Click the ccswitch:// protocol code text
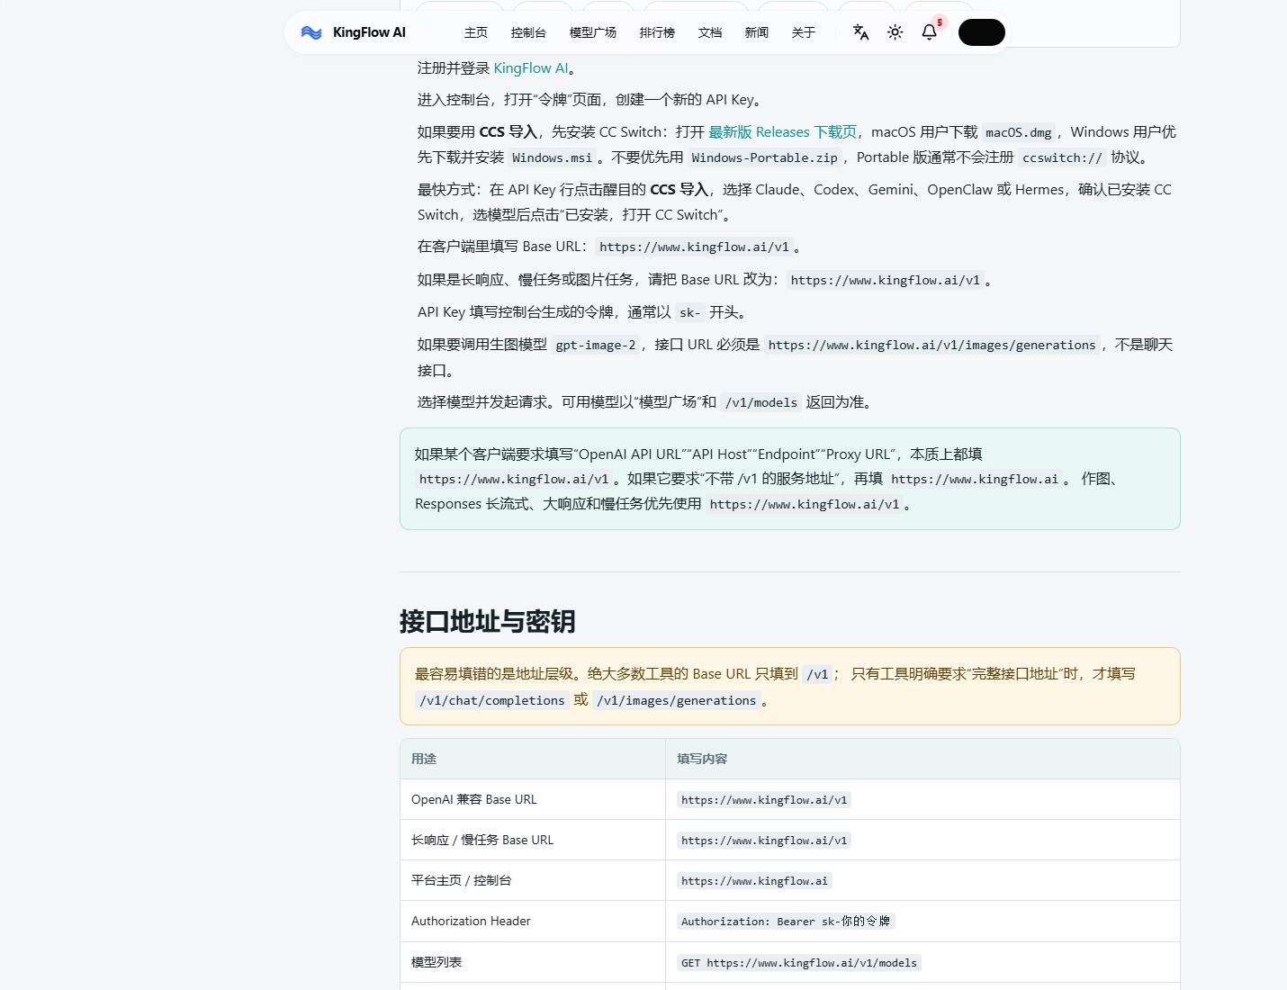The width and height of the screenshot is (1287, 990). coord(1062,157)
